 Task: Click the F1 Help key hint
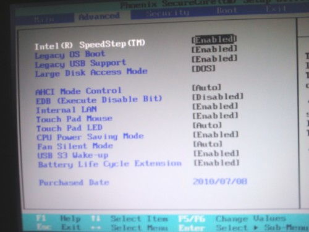point(58,218)
